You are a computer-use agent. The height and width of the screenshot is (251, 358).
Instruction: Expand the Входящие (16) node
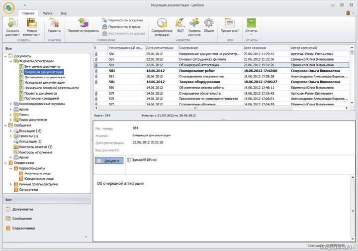pos(11,131)
